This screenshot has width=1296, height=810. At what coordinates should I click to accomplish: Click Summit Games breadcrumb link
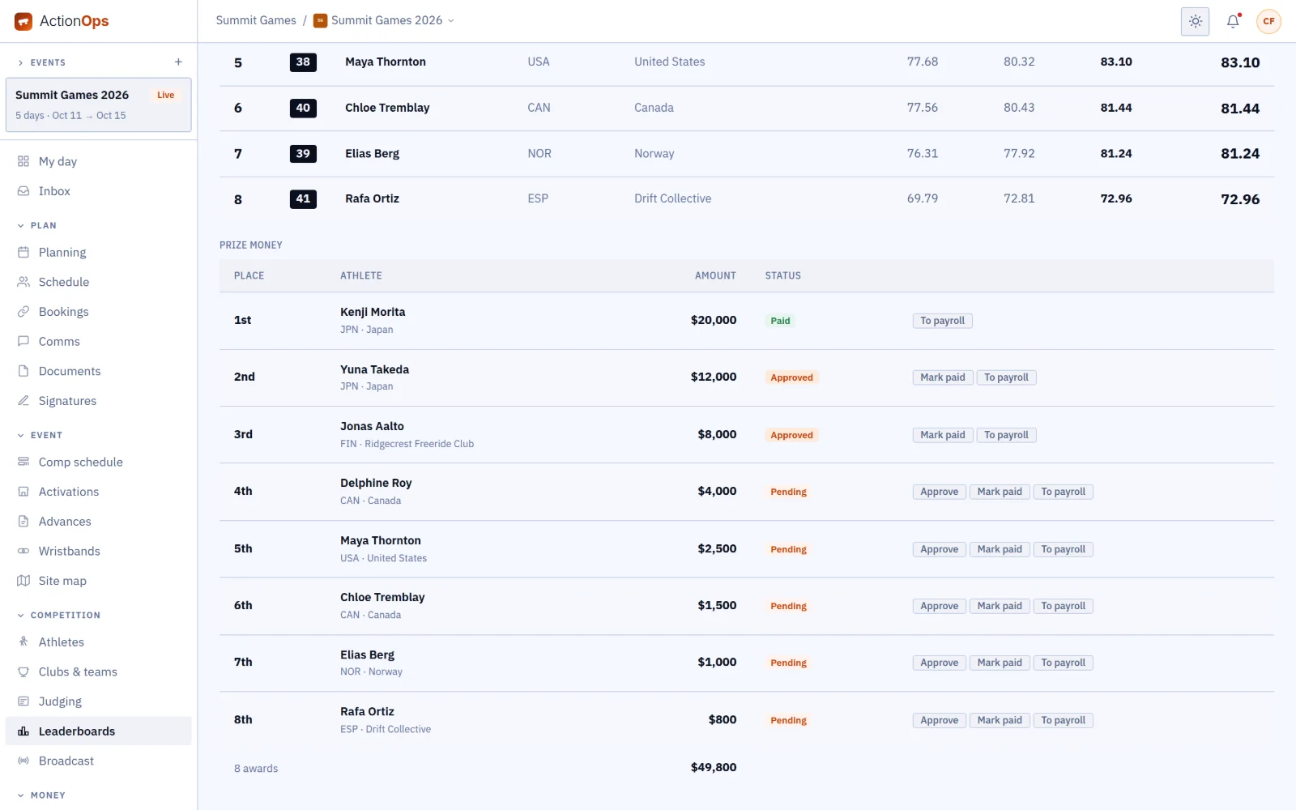click(x=256, y=20)
